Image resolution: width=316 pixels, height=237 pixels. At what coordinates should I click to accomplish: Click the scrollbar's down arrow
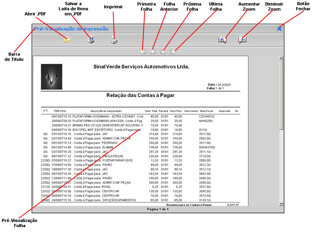[281, 203]
